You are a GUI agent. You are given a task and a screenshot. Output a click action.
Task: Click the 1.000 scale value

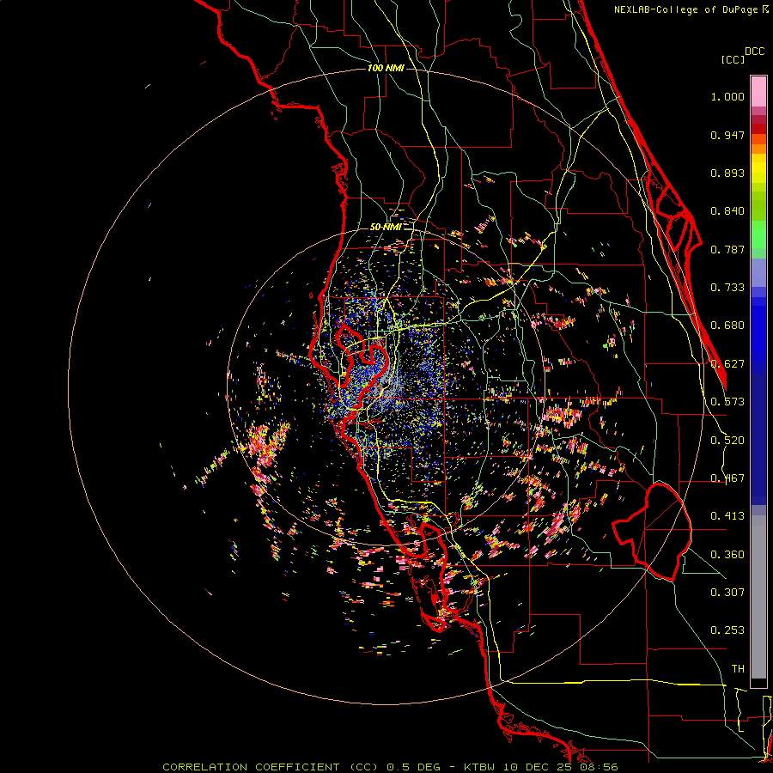[727, 96]
